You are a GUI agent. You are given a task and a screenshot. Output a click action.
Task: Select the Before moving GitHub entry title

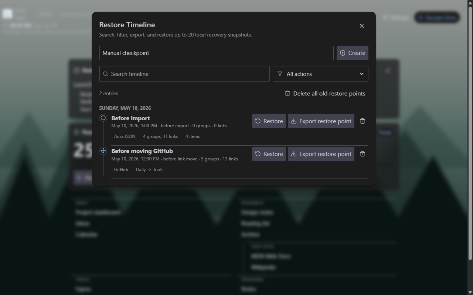tap(142, 151)
